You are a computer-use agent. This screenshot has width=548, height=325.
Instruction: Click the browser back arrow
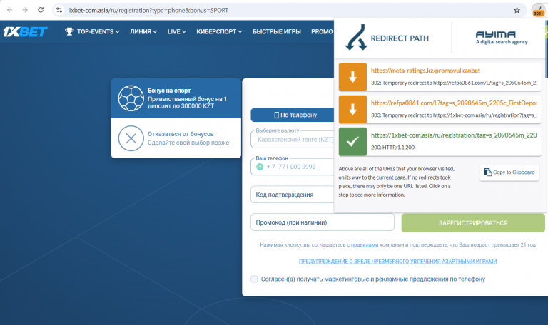click(x=9, y=10)
